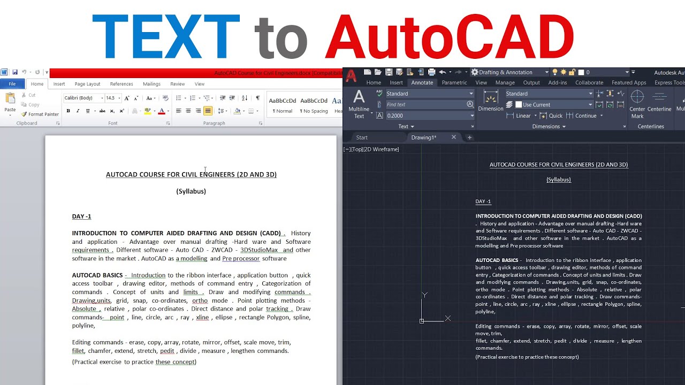Viewport: 685px width, 385px height.
Task: Open Start tab in AutoCAD
Action: pyautogui.click(x=362, y=137)
